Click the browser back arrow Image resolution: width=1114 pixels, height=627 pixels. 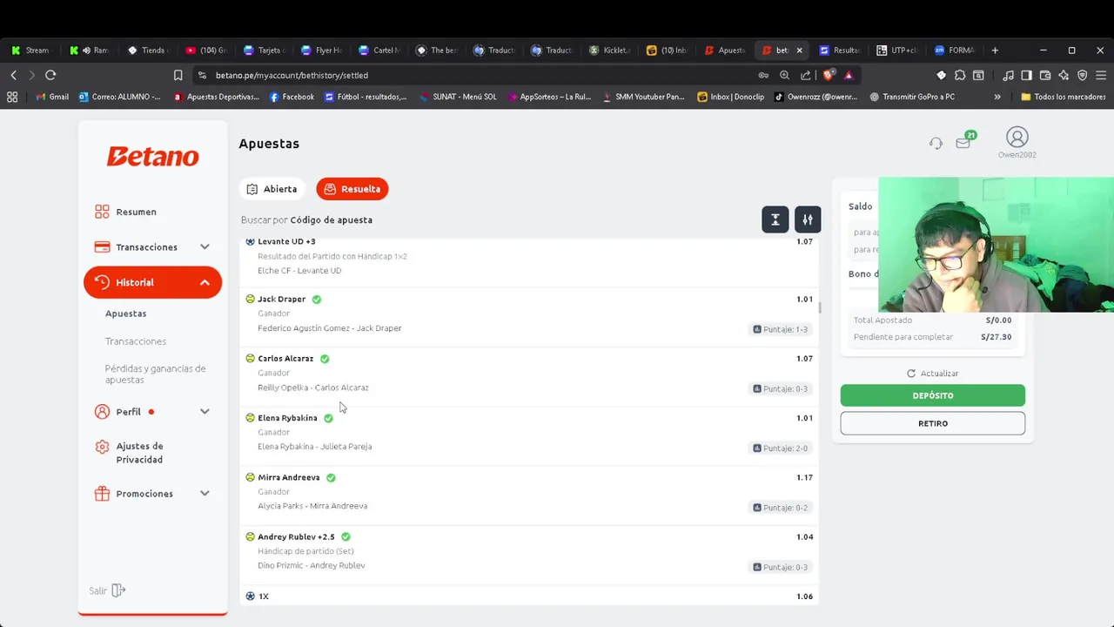(x=13, y=75)
